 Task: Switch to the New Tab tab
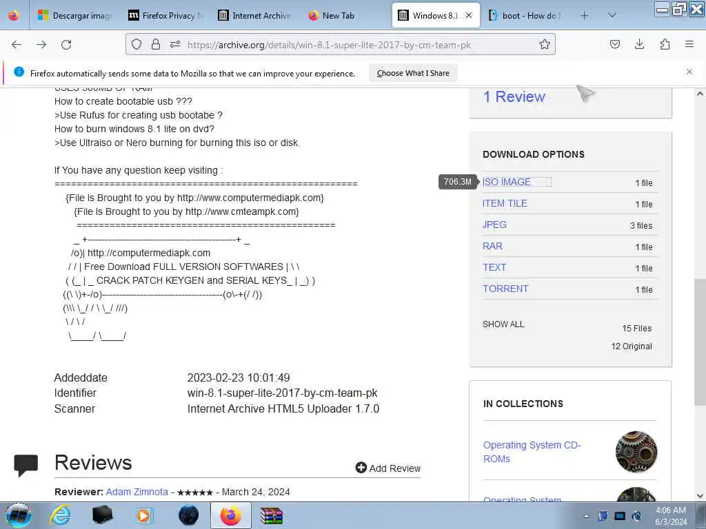click(x=345, y=15)
